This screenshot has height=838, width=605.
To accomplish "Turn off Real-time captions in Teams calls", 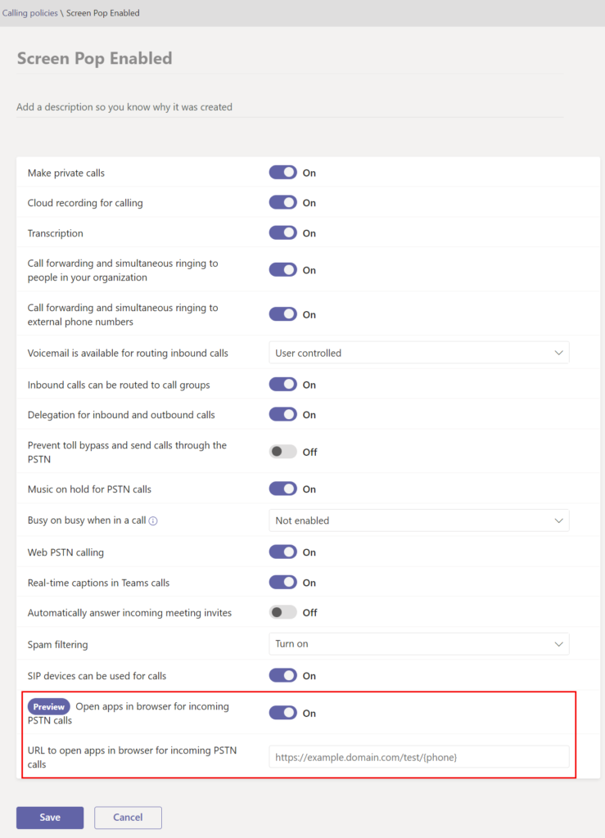I will (x=282, y=582).
